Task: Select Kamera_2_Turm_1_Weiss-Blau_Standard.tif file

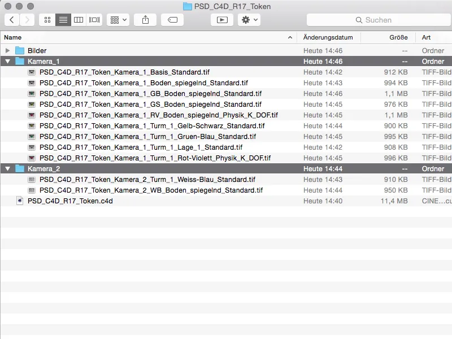Action: pos(226,180)
